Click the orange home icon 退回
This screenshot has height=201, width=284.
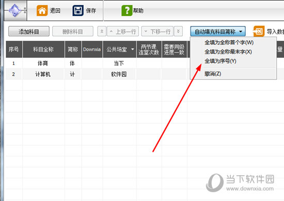coord(42,10)
